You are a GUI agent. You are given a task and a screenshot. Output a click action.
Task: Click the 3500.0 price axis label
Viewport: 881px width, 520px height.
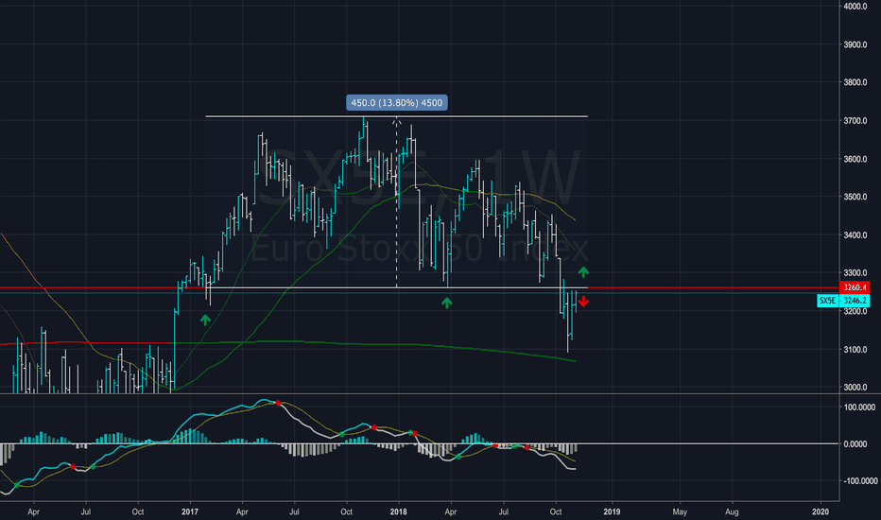(x=855, y=197)
